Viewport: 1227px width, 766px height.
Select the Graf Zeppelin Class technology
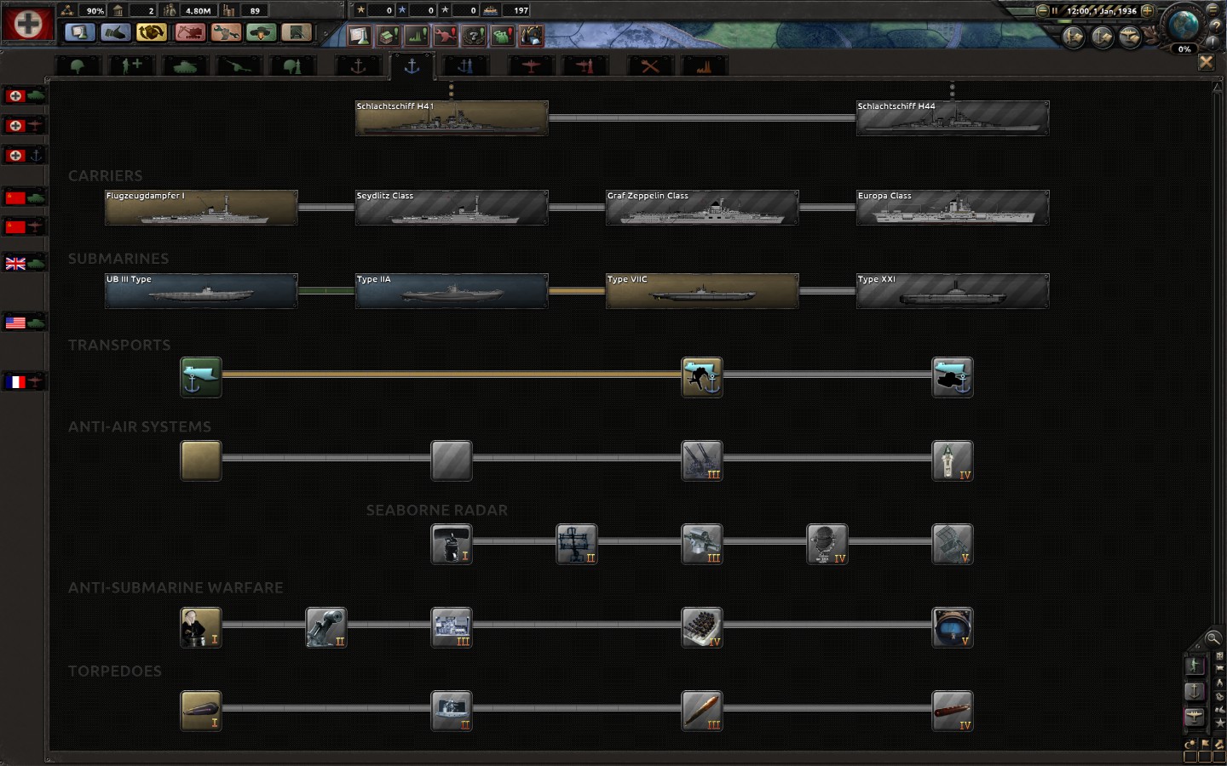pyautogui.click(x=702, y=208)
